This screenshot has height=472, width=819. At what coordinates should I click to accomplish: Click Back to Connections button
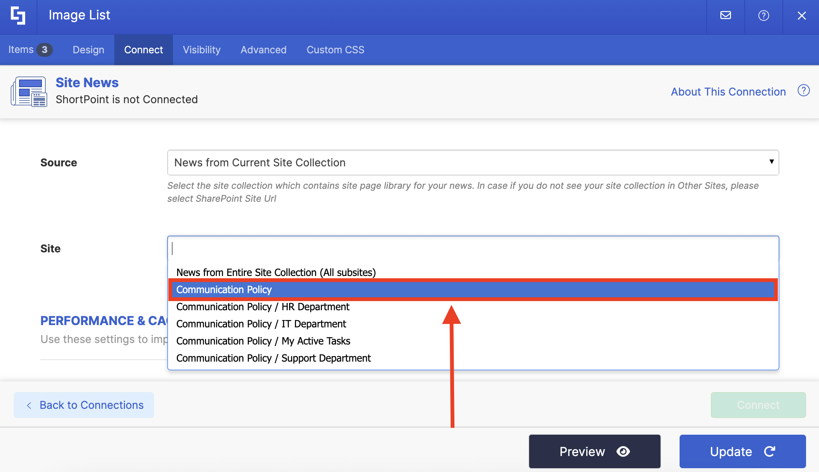pyautogui.click(x=84, y=405)
